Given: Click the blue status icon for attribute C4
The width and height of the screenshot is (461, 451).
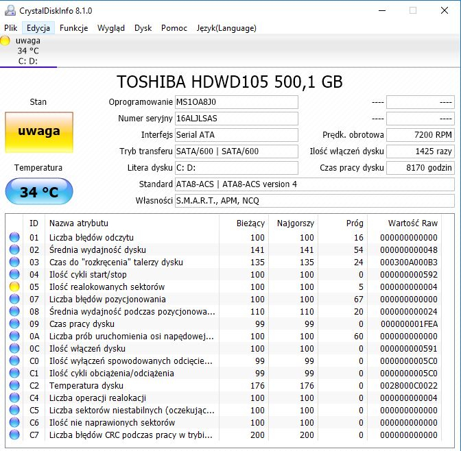Looking at the screenshot, I should [14, 398].
